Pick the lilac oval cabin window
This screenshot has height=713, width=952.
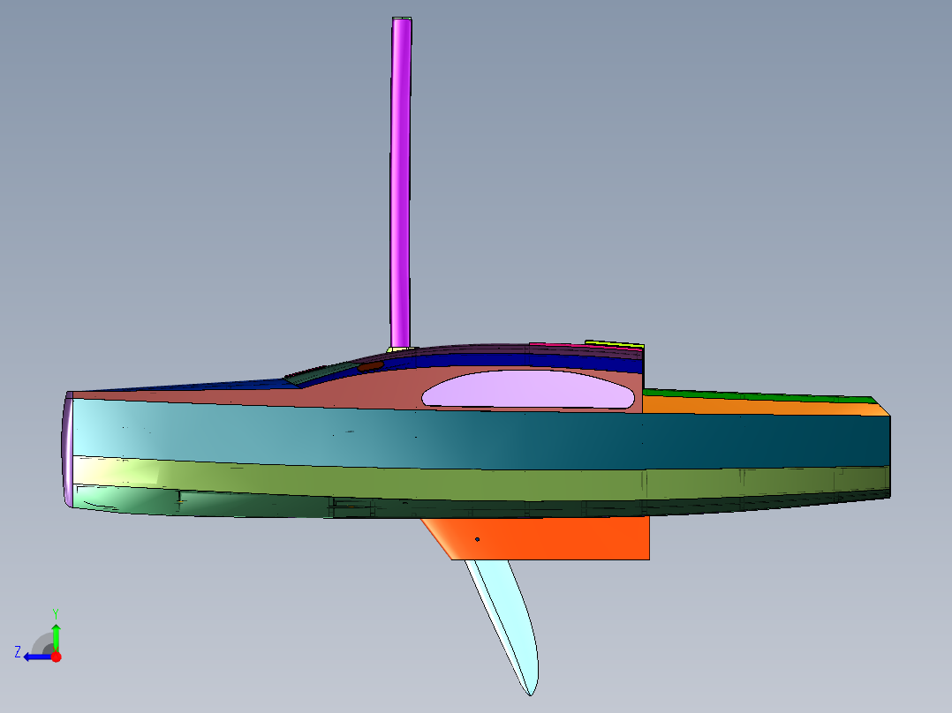point(527,389)
